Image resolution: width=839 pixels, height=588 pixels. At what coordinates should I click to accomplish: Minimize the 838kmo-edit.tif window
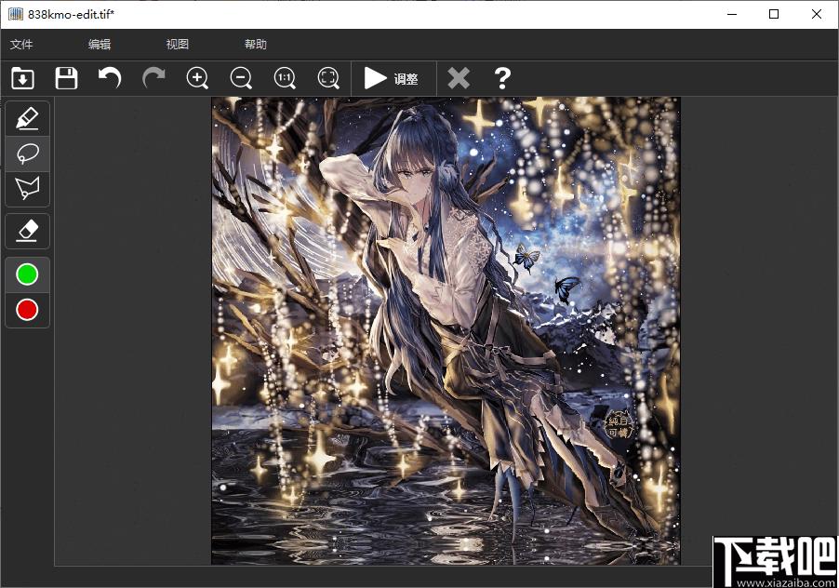pyautogui.click(x=732, y=15)
